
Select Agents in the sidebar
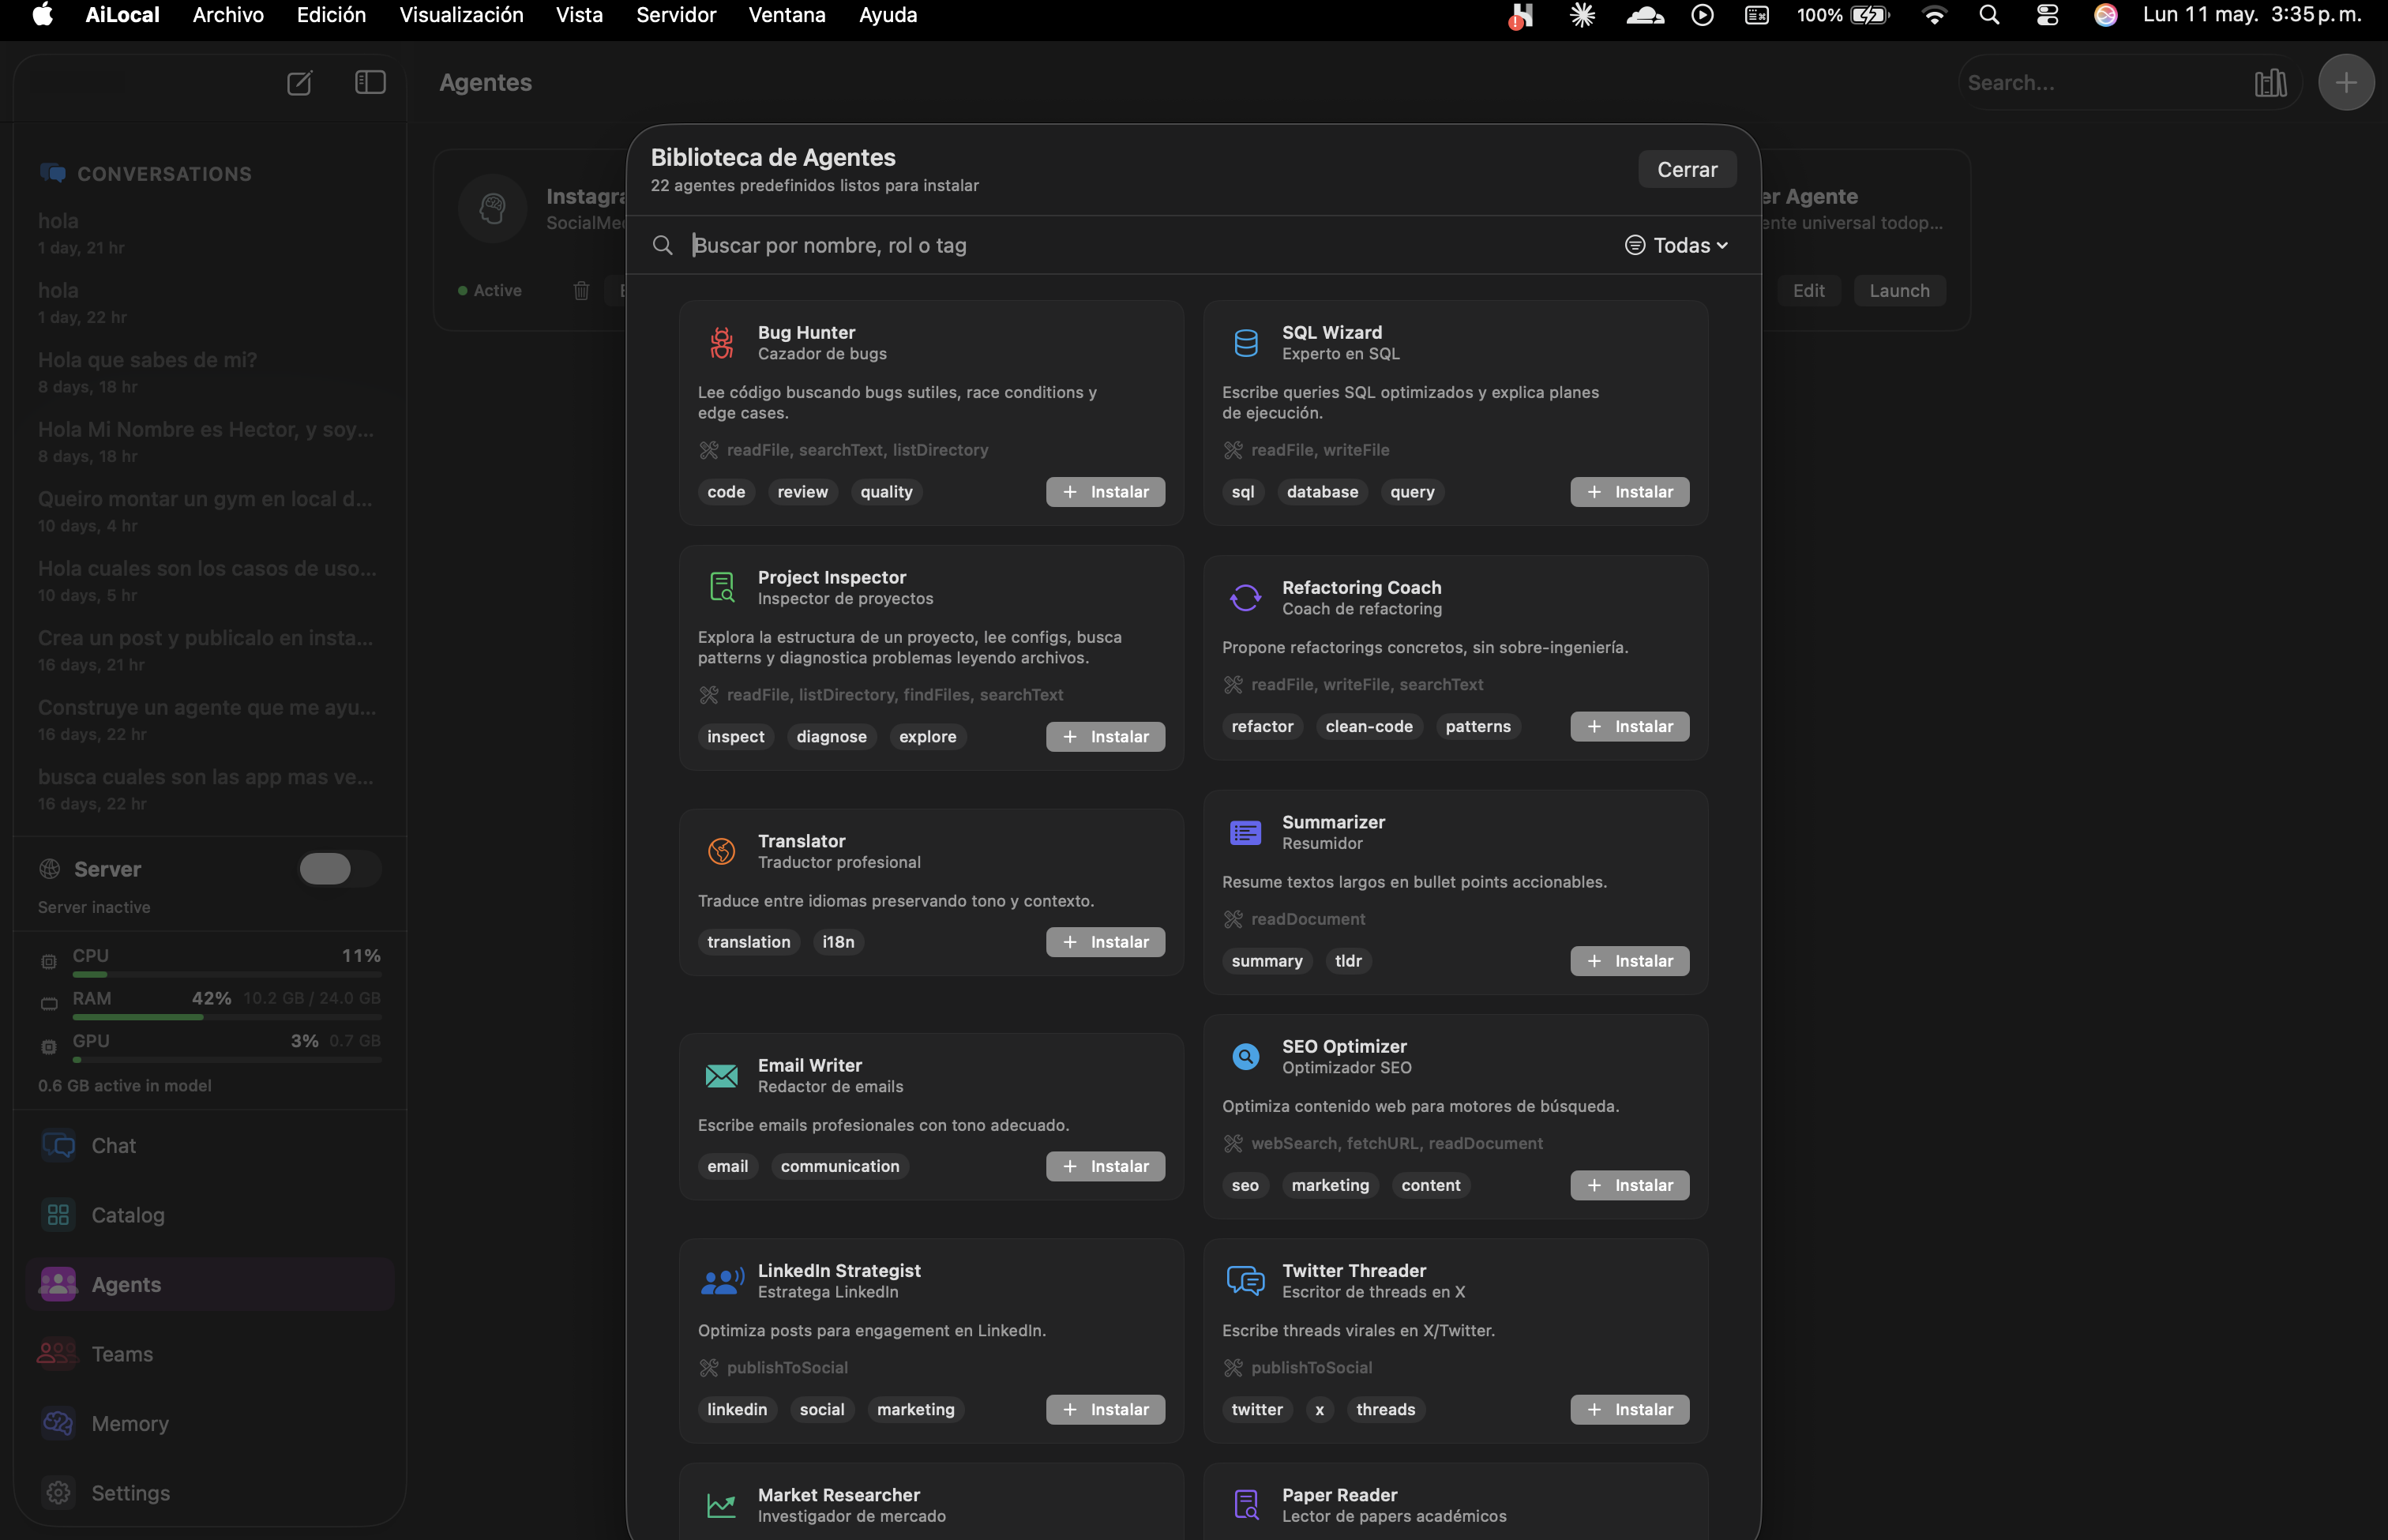click(210, 1284)
